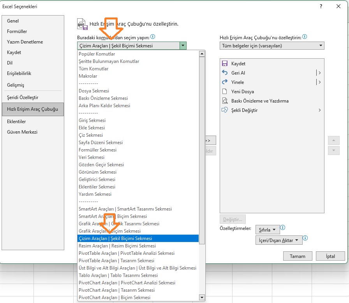Select Veri Sekmesi option
This screenshot has width=349, height=303.
tap(138, 157)
